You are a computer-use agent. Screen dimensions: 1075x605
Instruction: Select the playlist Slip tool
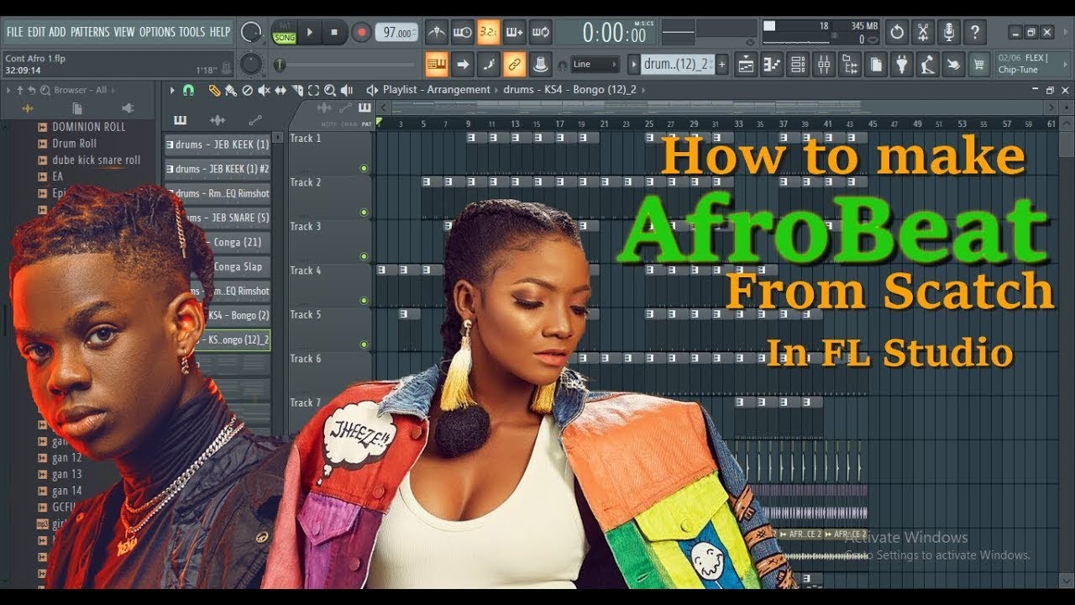pyautogui.click(x=281, y=90)
